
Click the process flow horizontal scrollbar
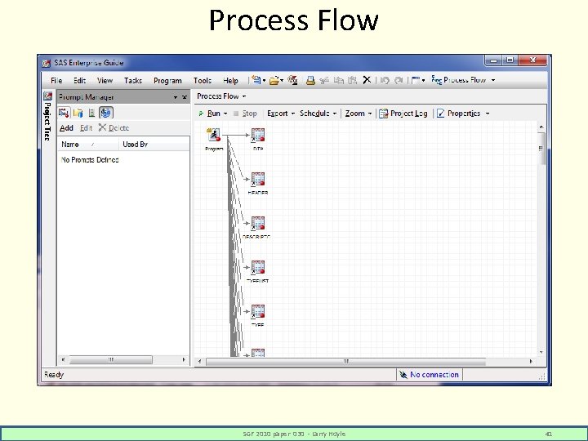click(x=345, y=362)
